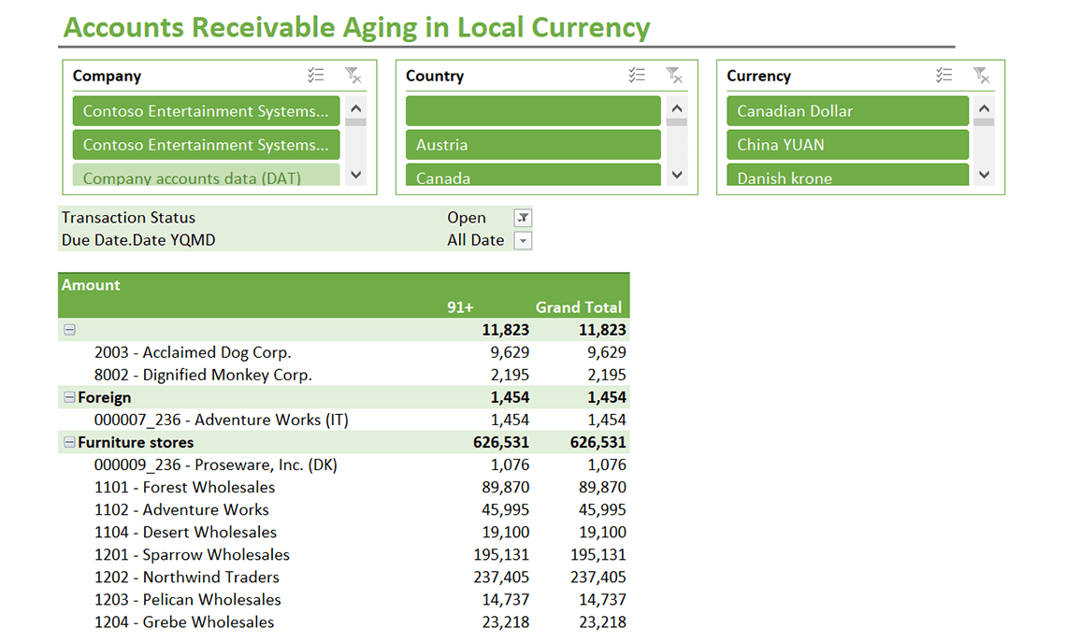
Task: Click Acclaimed Dog Corp. 91+ value 9,629
Action: (x=510, y=352)
